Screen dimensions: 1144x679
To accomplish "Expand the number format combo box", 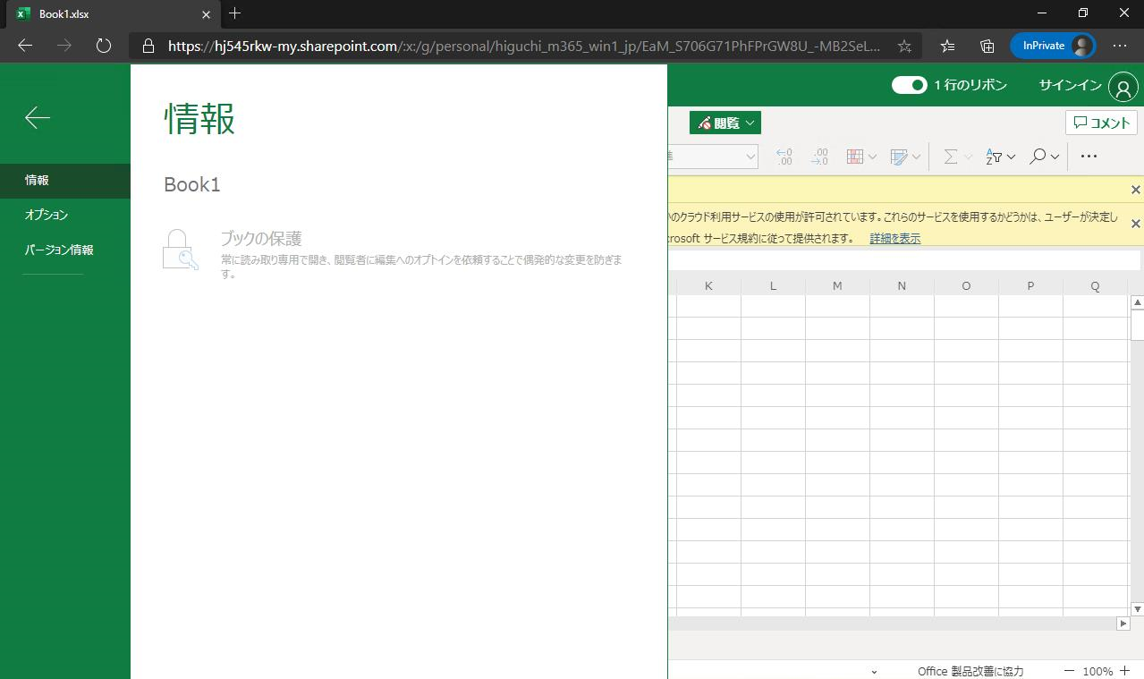I will pos(750,157).
